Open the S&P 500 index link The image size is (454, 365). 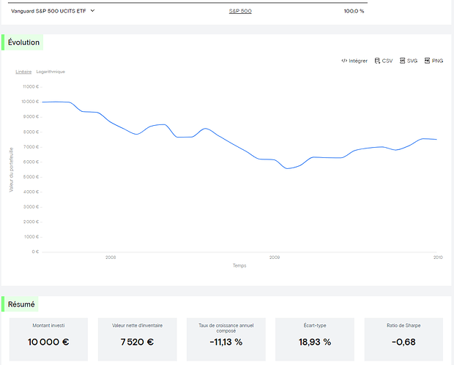(x=240, y=11)
